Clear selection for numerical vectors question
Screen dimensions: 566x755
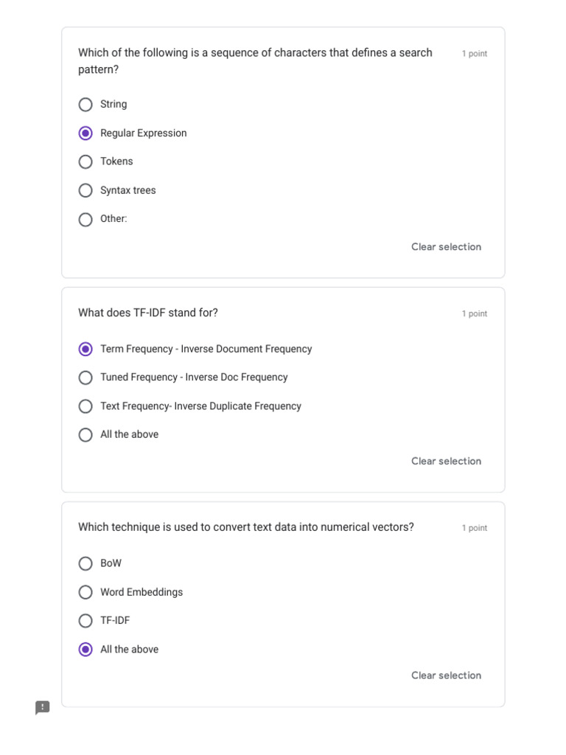(x=446, y=675)
